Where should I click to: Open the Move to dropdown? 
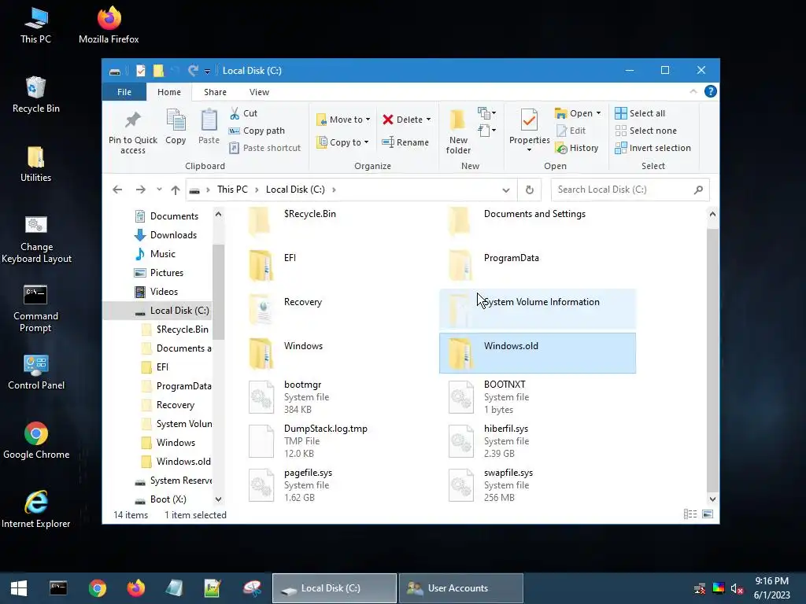point(343,120)
